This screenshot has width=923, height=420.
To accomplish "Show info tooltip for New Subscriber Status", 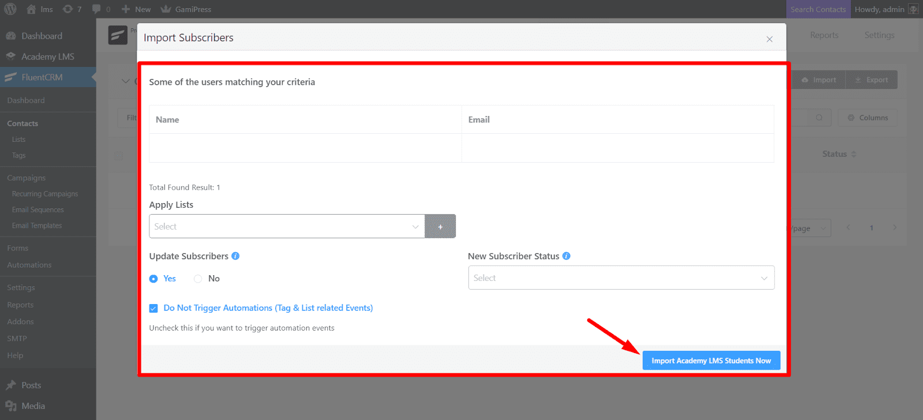I will point(566,256).
